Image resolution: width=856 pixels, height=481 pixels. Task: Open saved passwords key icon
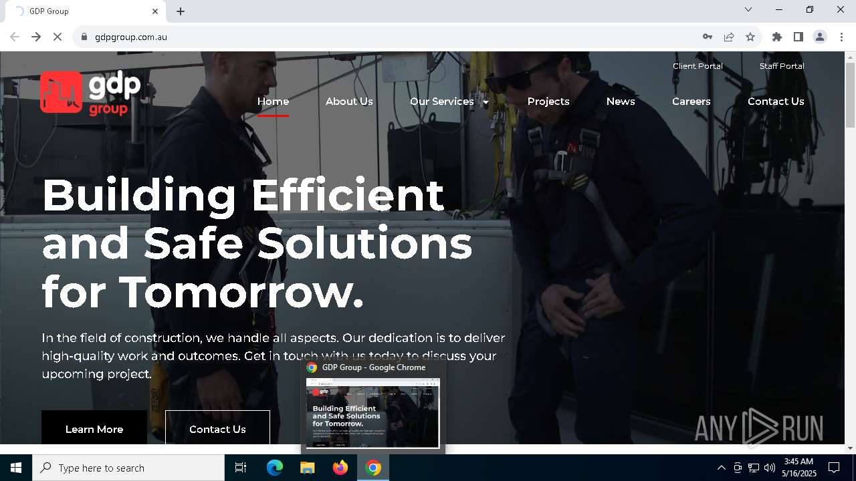tap(708, 37)
